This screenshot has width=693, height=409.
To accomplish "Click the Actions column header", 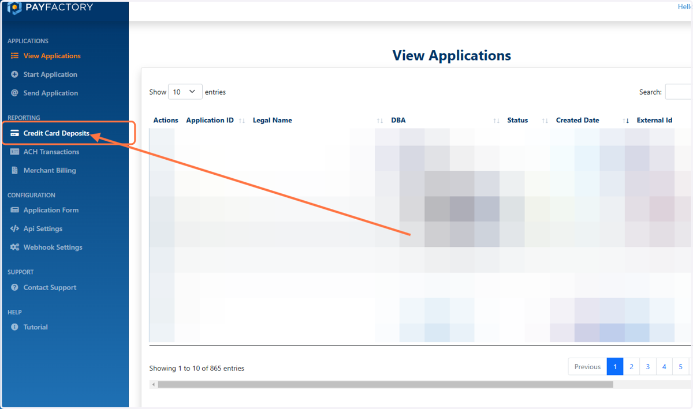I will coord(166,121).
